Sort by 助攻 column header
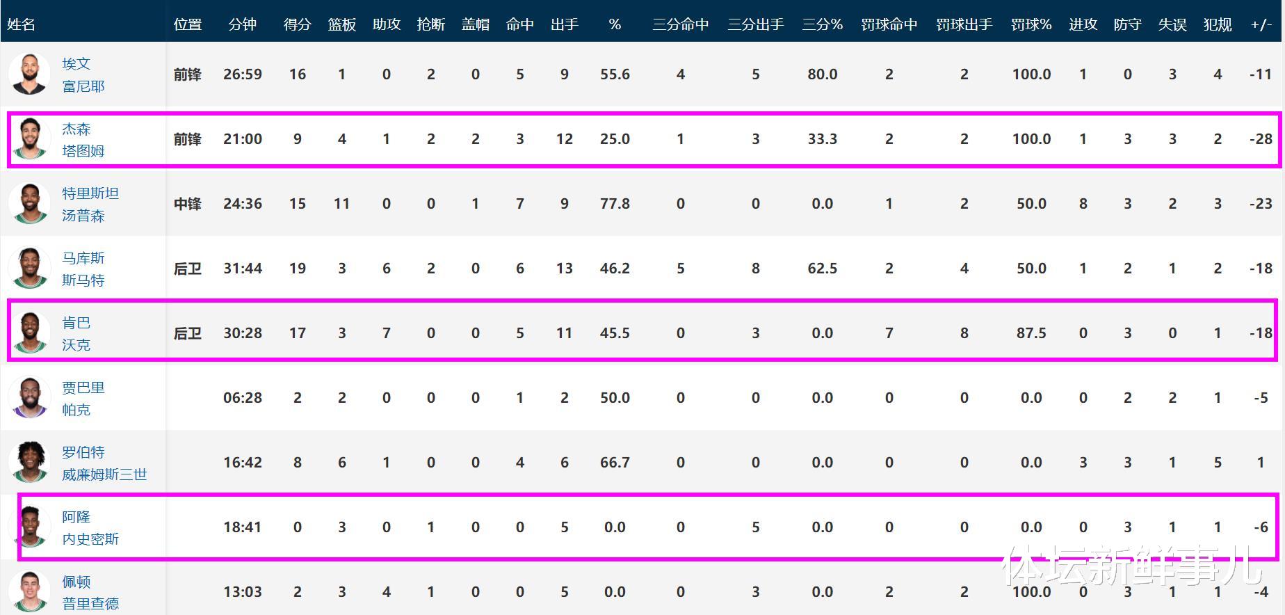This screenshot has height=615, width=1285. click(386, 24)
